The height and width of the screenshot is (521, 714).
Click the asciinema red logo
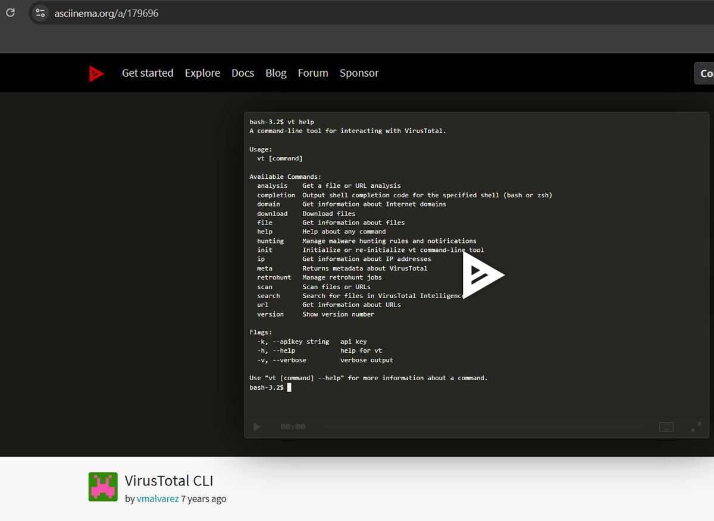[x=96, y=74]
